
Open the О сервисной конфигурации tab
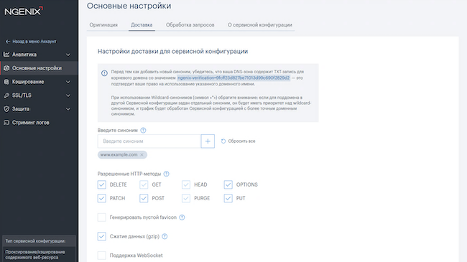[x=259, y=25]
